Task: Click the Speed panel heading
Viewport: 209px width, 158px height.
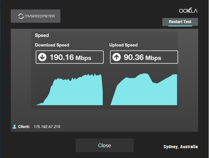Action: tap(42, 35)
